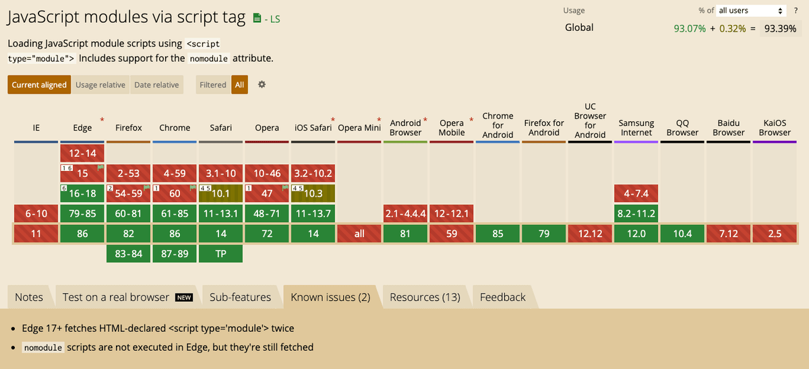
Task: Click the Android Browser 2.1-4.4.4 cell
Action: click(406, 213)
